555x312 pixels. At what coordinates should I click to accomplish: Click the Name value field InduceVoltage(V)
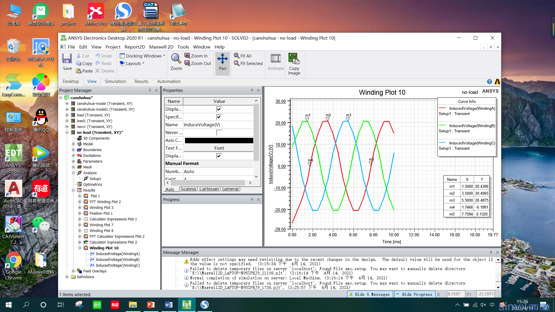click(218, 125)
